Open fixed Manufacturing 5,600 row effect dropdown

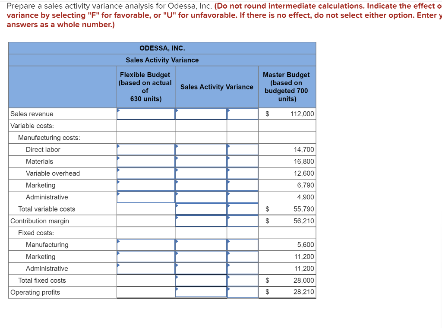point(243,245)
